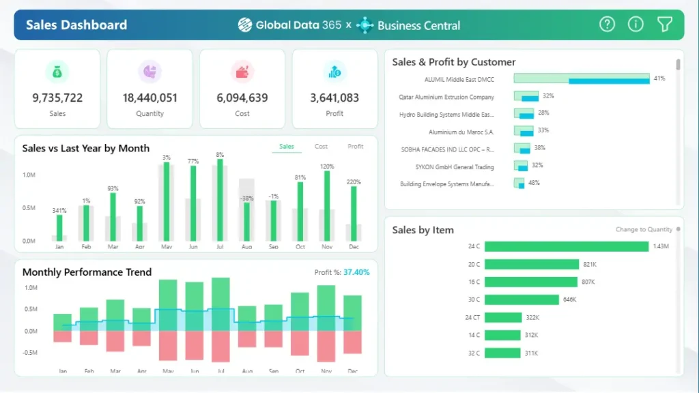699x393 pixels.
Task: Click Jul green bar in Monthly Performance Trend
Action: click(x=220, y=304)
